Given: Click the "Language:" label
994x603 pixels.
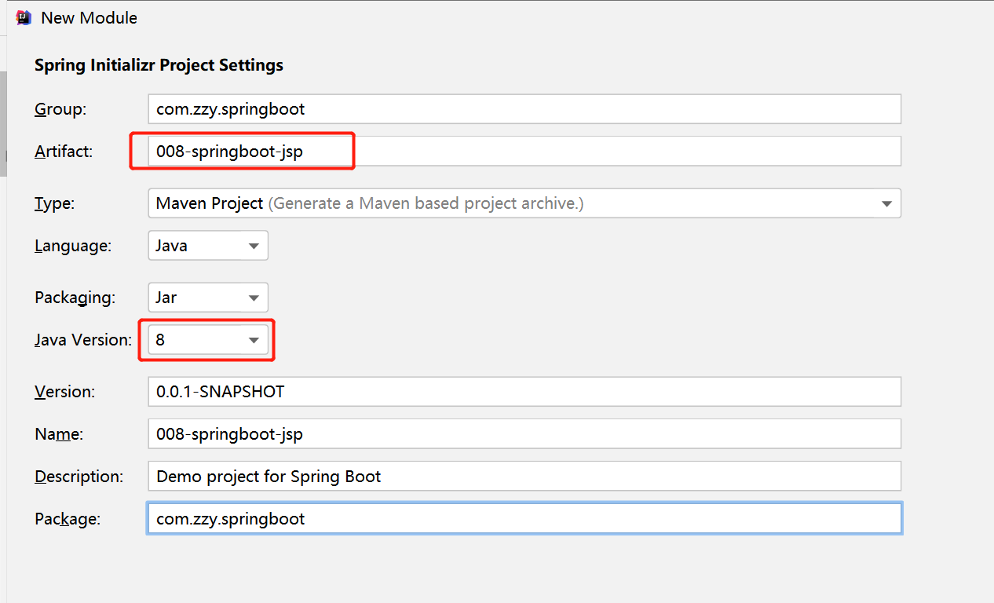Looking at the screenshot, I should [73, 246].
